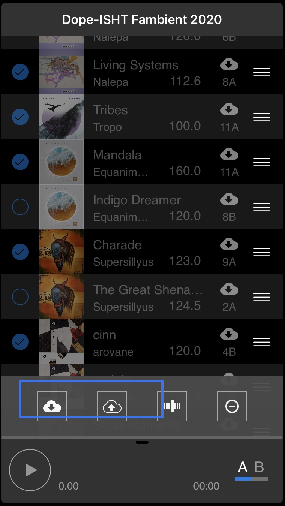Tap the Mandala album artwork thumbnail
Viewport: 285px width, 506px height.
[61, 162]
